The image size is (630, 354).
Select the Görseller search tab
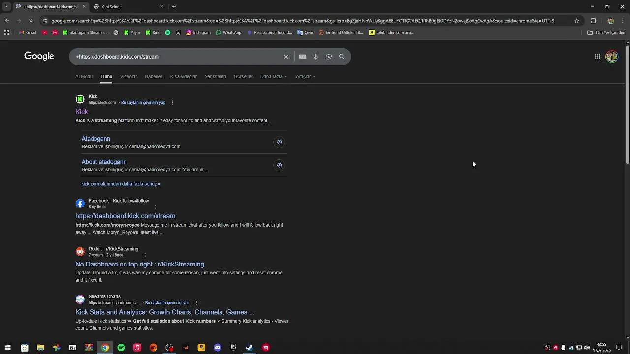243,76
